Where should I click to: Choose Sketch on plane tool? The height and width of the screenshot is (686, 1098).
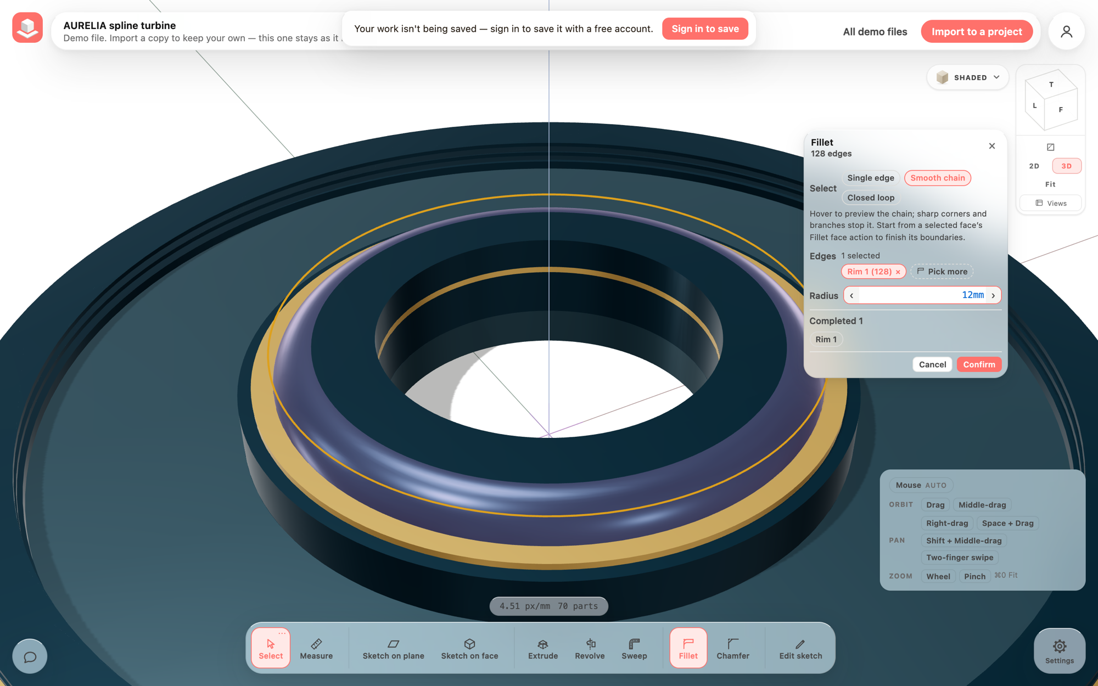pos(393,648)
